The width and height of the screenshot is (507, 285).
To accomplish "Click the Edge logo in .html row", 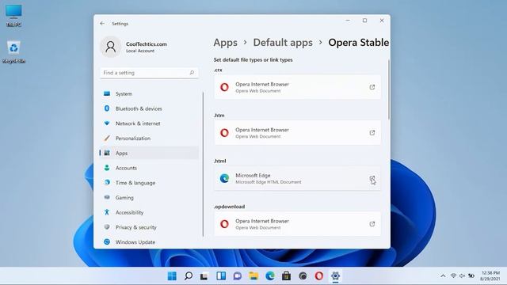I will 224,178.
